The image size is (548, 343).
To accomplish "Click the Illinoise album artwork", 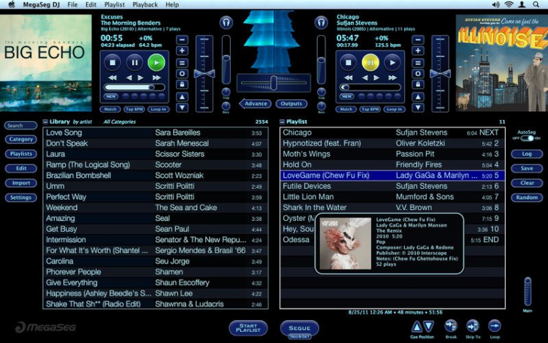I will (x=502, y=63).
